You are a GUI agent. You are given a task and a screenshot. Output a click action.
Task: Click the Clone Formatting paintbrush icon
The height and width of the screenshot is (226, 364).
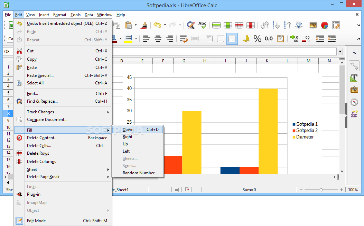coord(144,25)
